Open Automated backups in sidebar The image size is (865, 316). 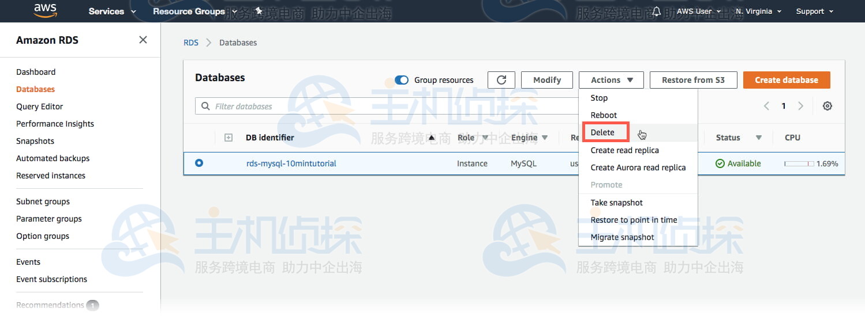(x=53, y=158)
